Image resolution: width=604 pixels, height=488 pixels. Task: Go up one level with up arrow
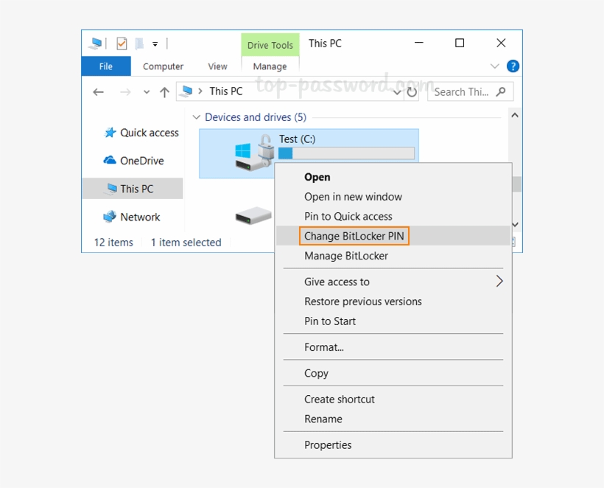(x=164, y=91)
